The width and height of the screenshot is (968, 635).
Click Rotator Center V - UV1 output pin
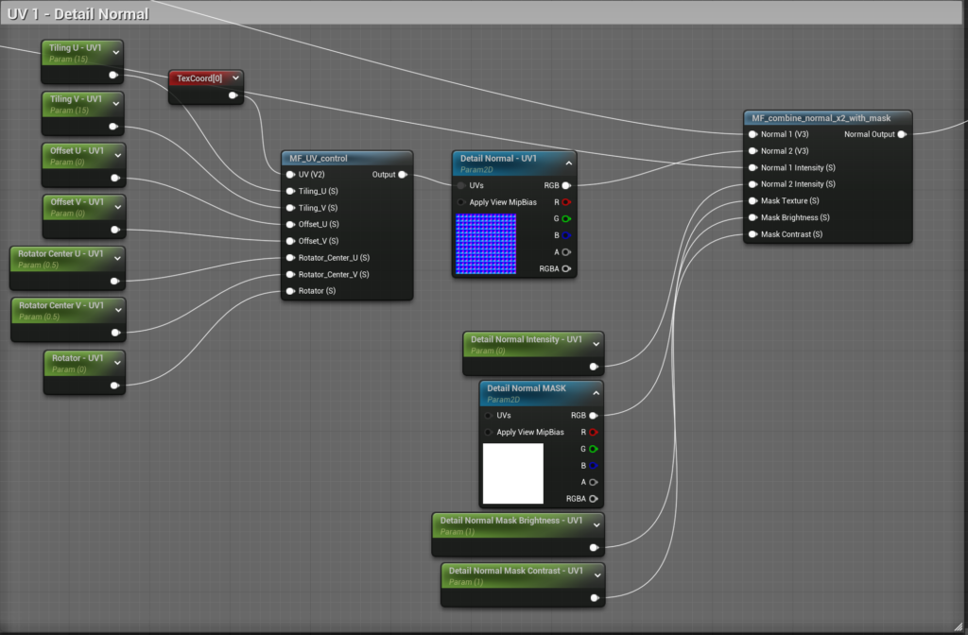pos(114,333)
